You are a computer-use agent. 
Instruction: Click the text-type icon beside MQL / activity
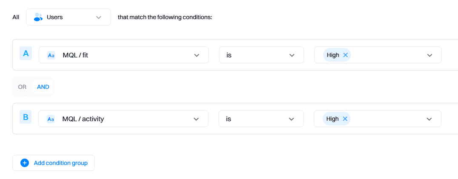[x=51, y=119]
